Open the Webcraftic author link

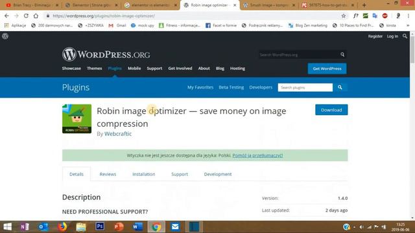(x=118, y=134)
